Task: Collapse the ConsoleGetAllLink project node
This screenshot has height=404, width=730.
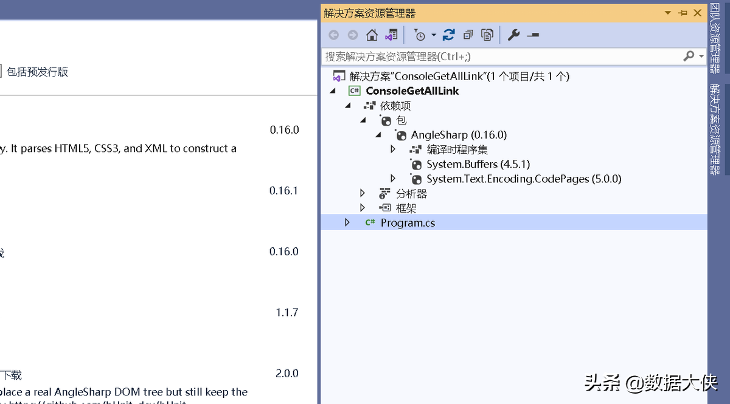Action: point(332,91)
